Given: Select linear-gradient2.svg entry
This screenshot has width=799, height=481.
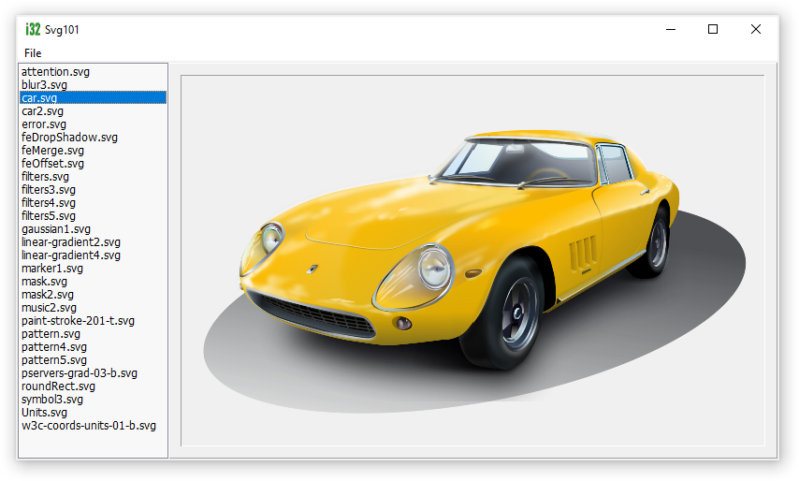Looking at the screenshot, I should [x=71, y=242].
